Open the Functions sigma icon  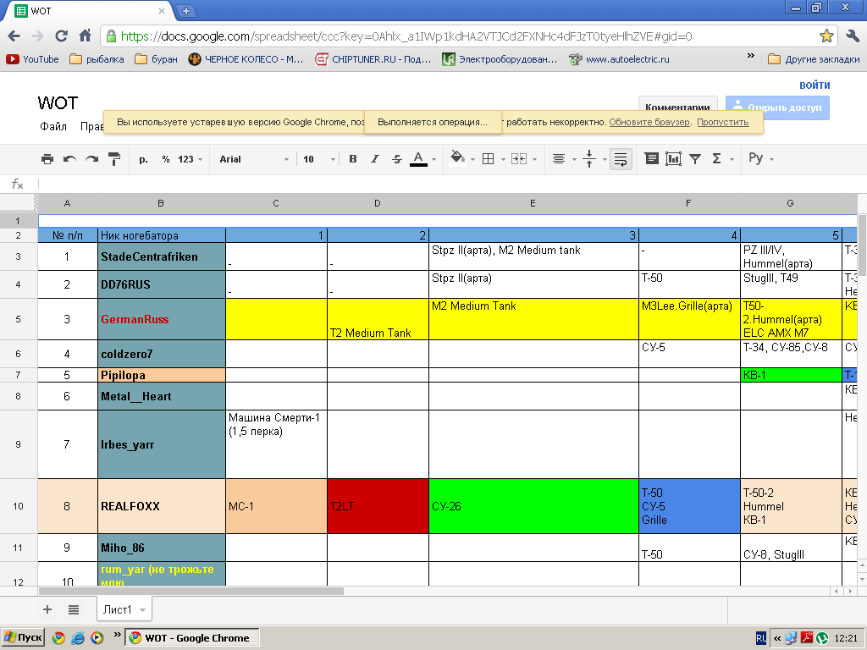717,159
